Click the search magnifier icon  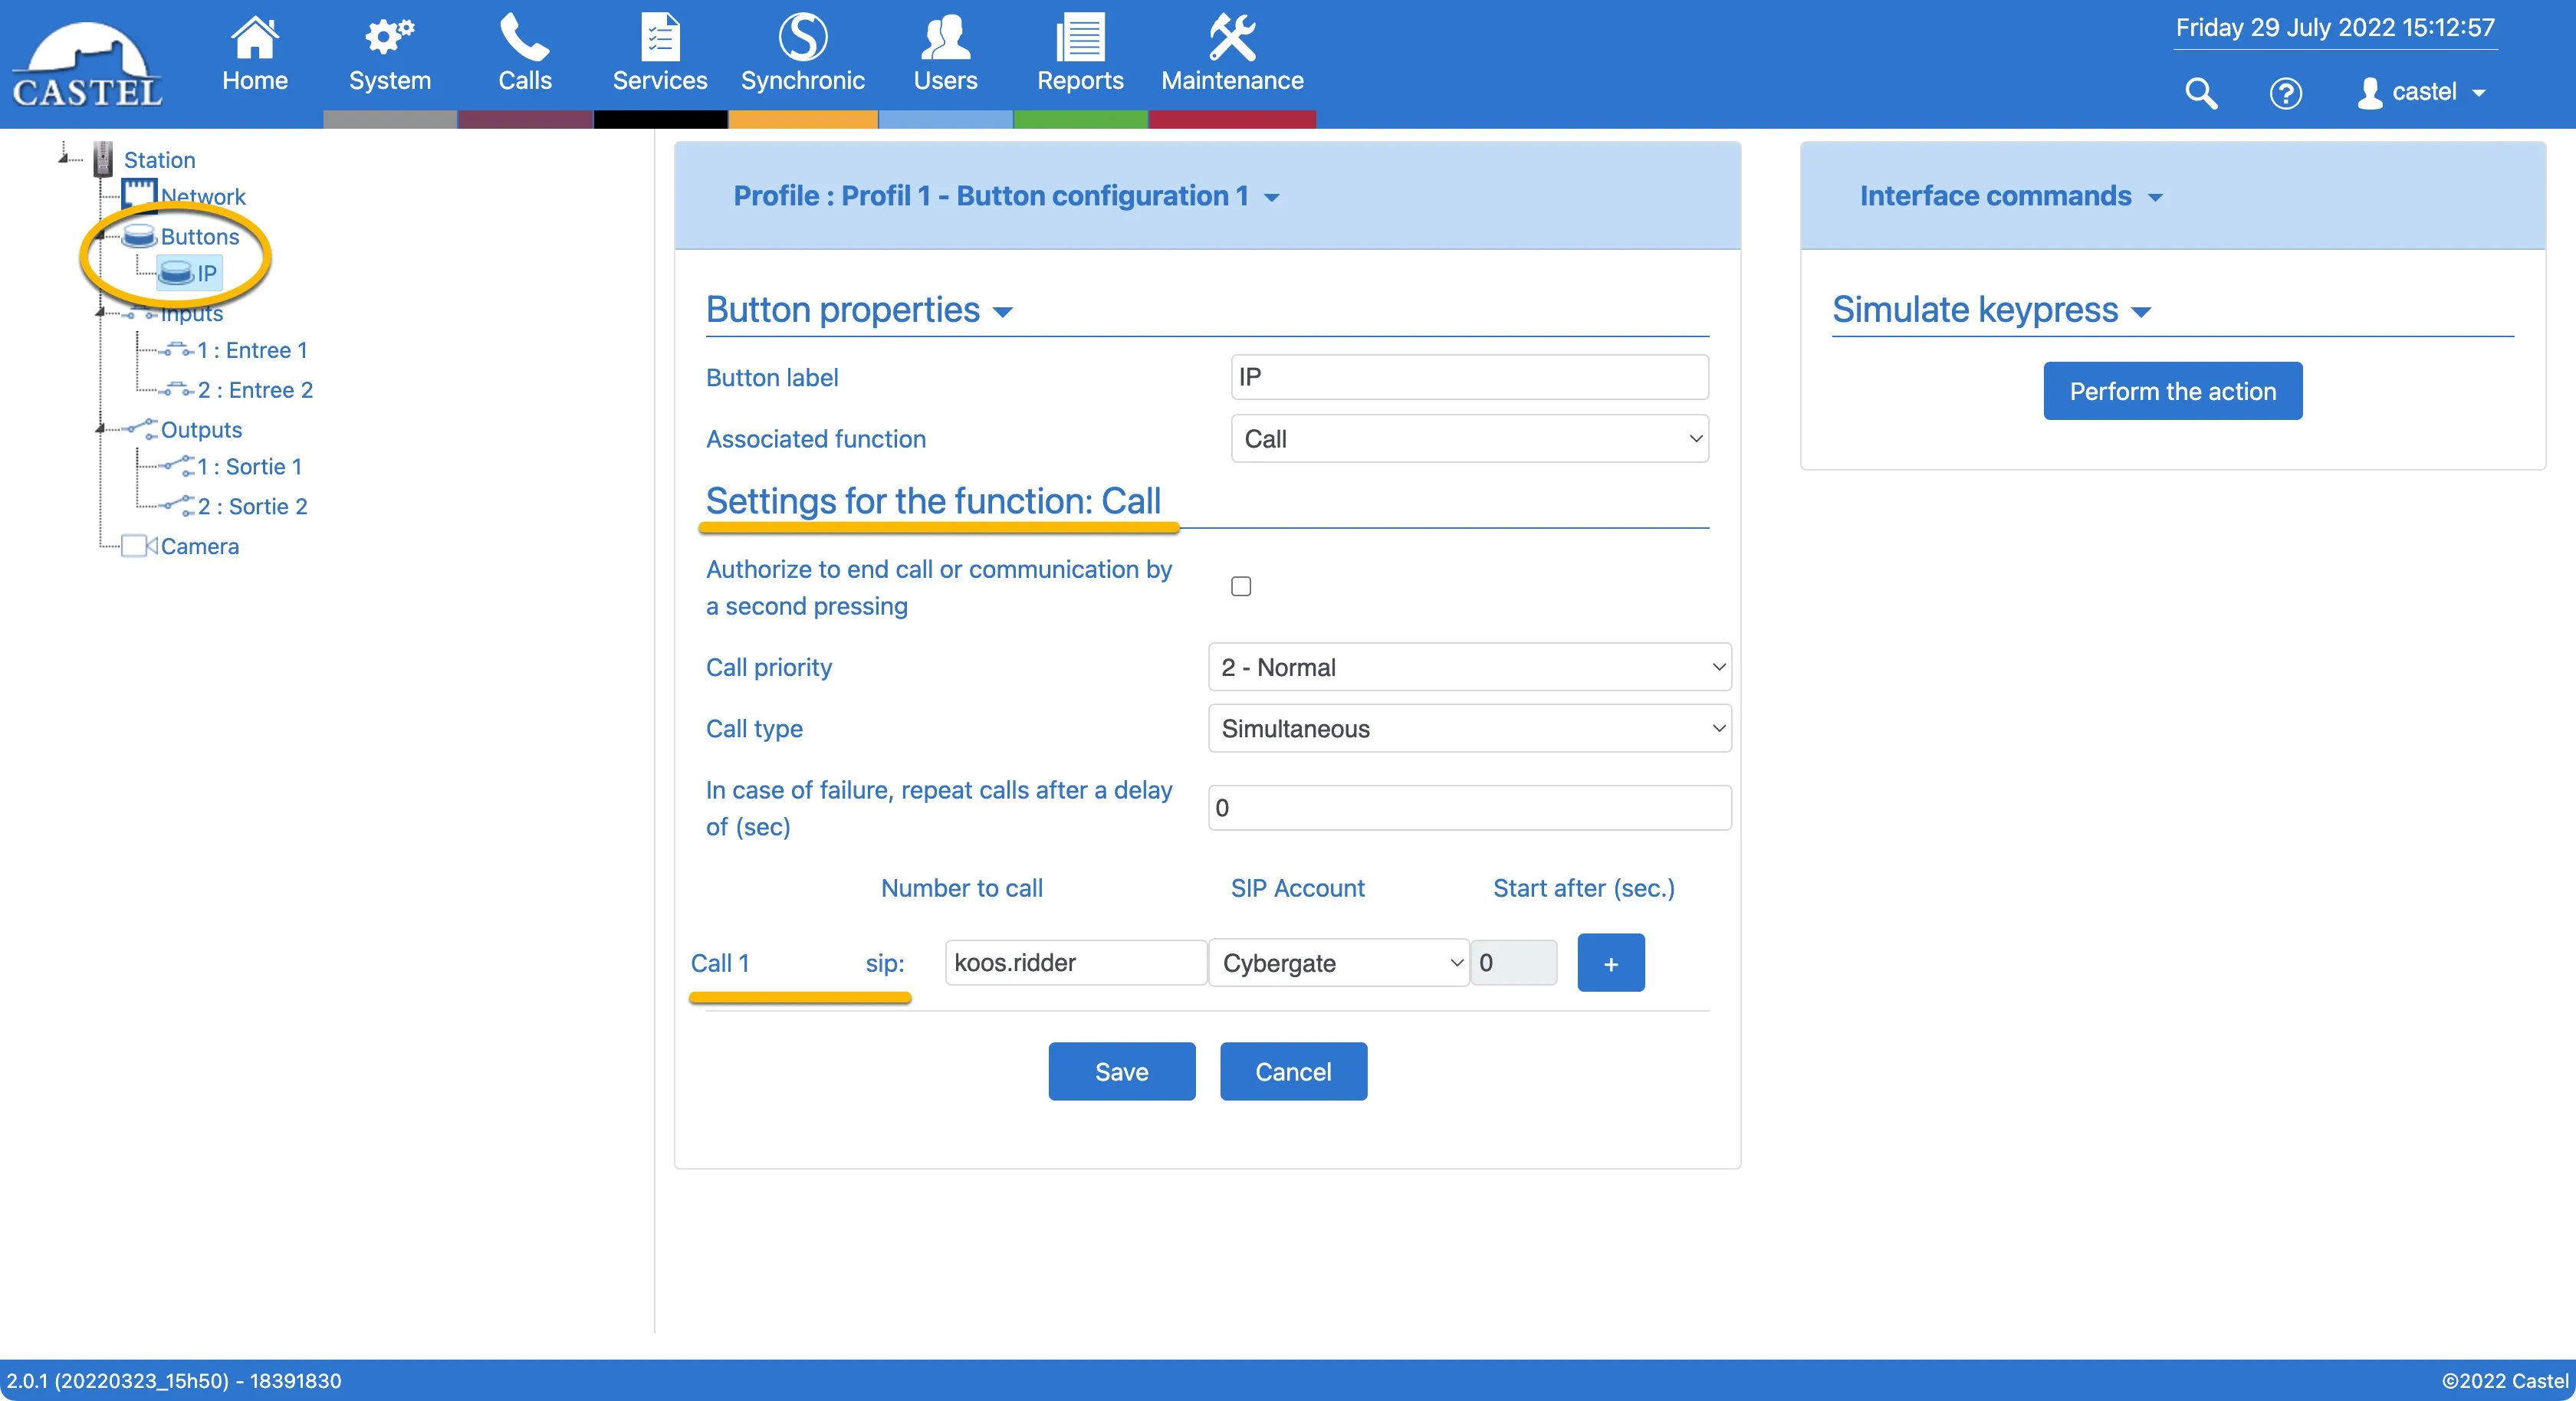pos(2201,93)
